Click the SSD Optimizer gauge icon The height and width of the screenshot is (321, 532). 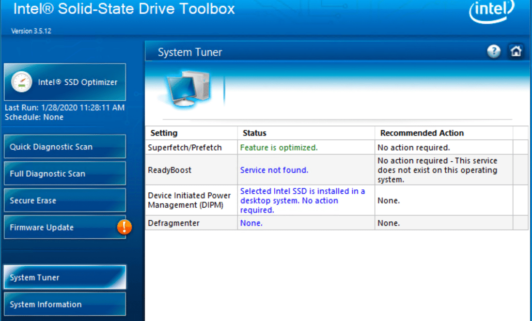coord(21,82)
